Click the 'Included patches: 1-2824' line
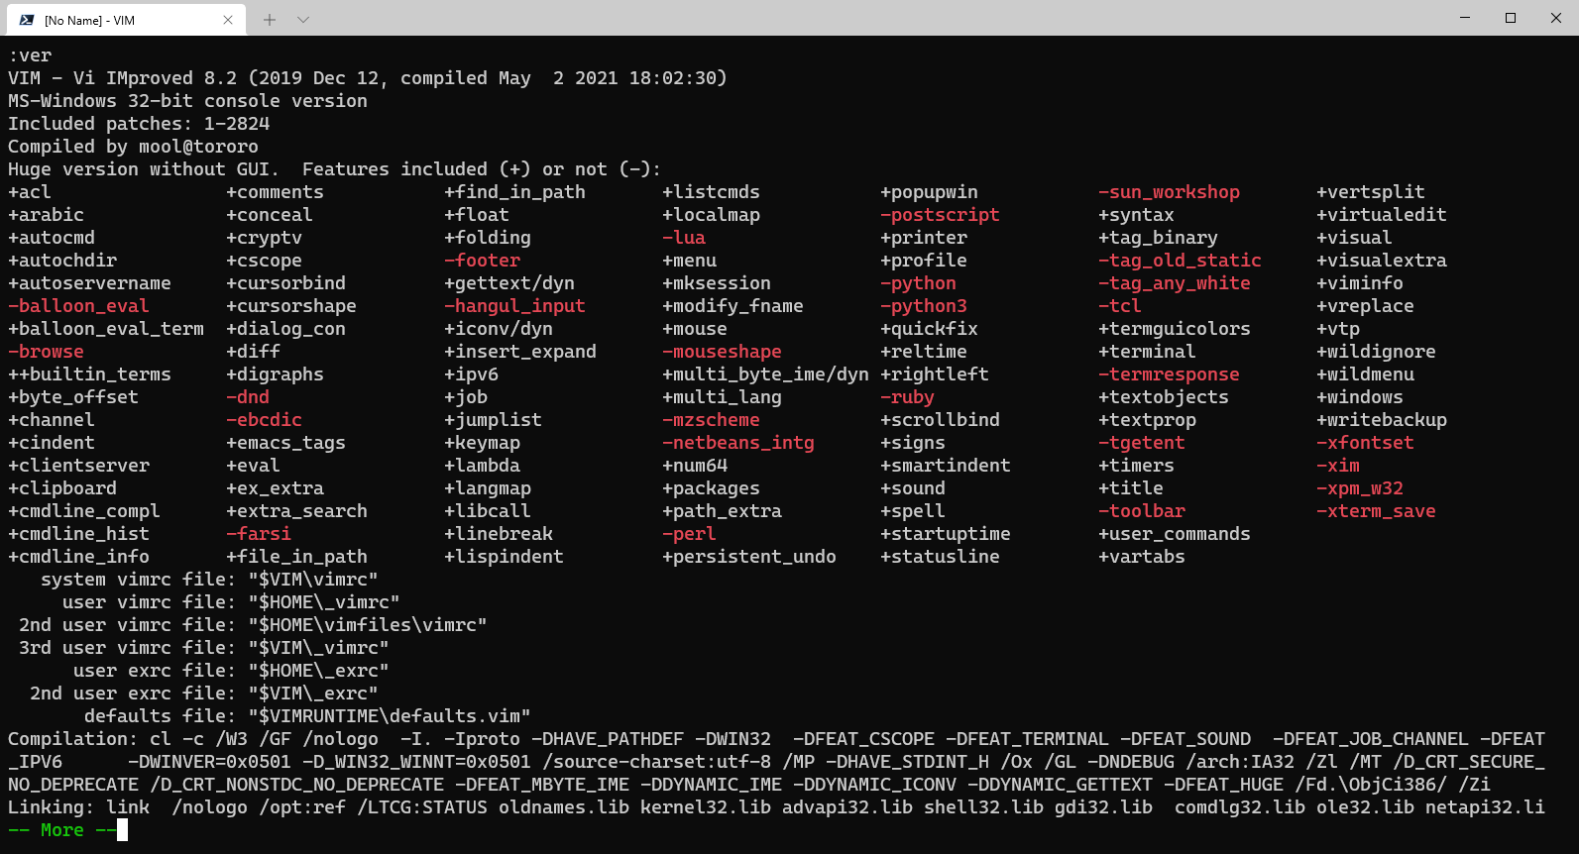 pyautogui.click(x=139, y=124)
